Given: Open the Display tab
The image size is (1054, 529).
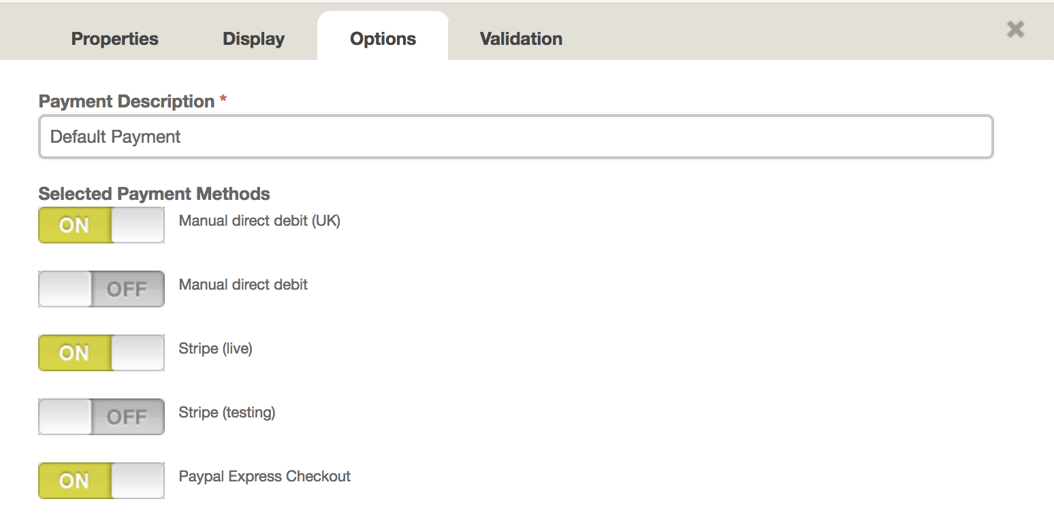Looking at the screenshot, I should 253,39.
